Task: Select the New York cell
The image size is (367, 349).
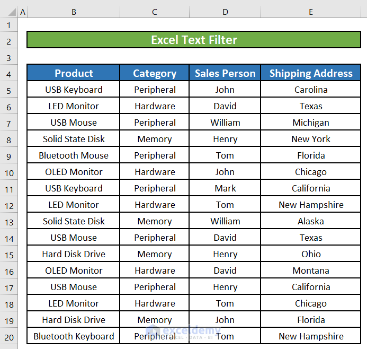Action: coord(311,139)
